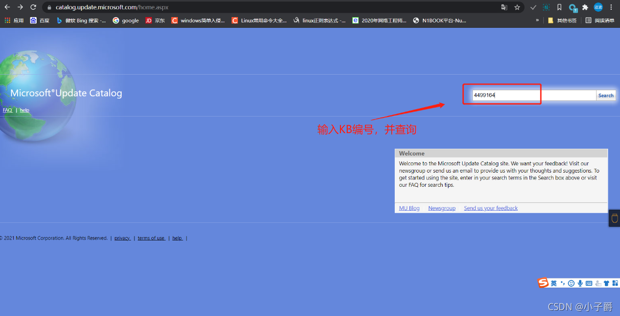Open the 2020年网络工程师 bookmark
The width and height of the screenshot is (620, 316).
coord(379,20)
